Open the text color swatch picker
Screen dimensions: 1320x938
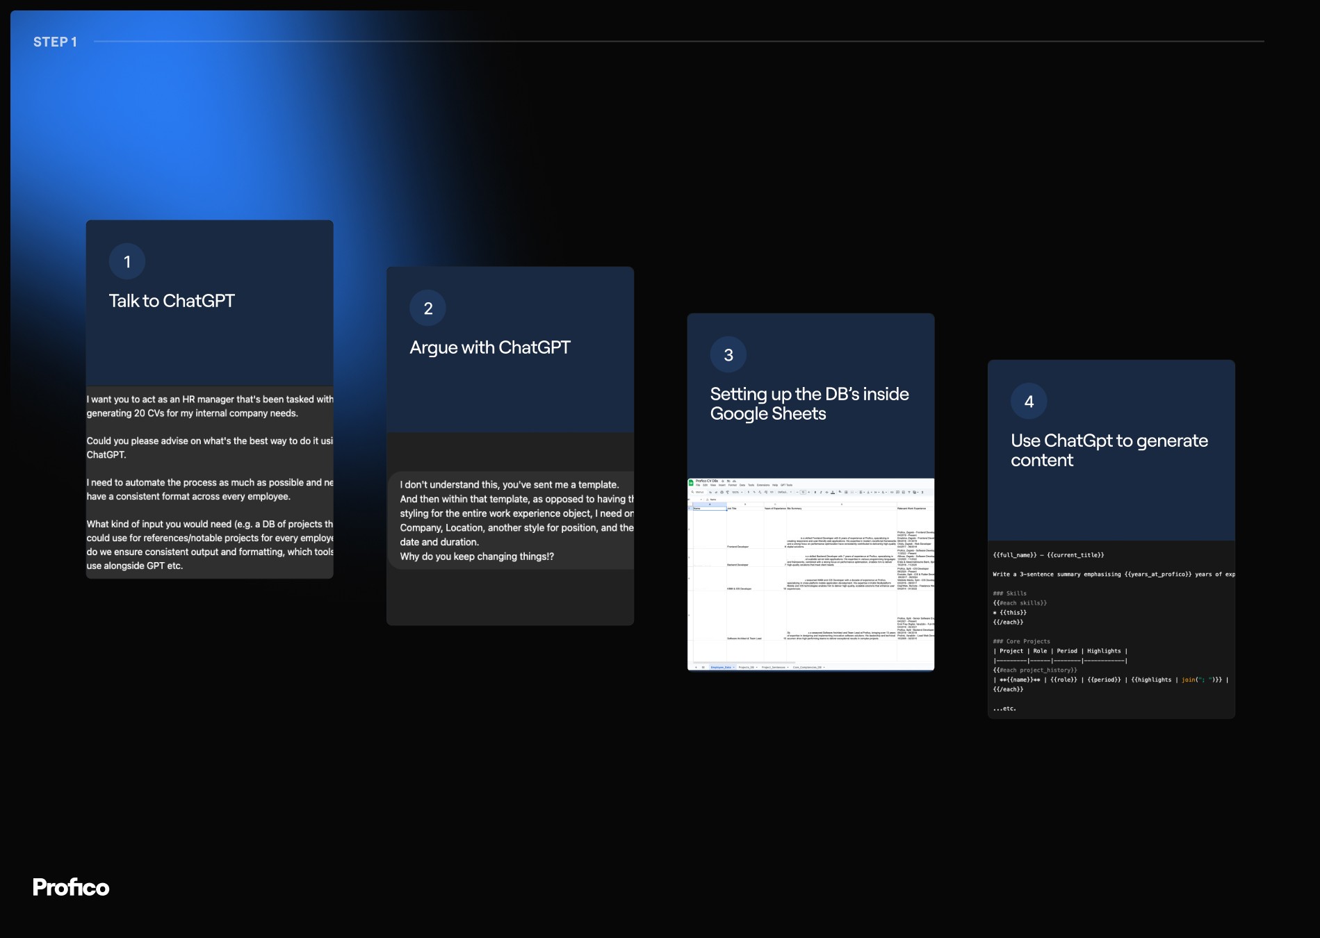[x=833, y=493]
